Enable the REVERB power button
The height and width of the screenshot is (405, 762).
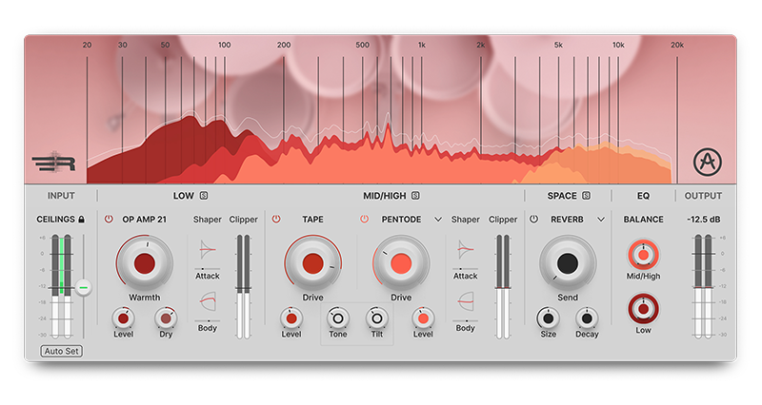tap(534, 220)
